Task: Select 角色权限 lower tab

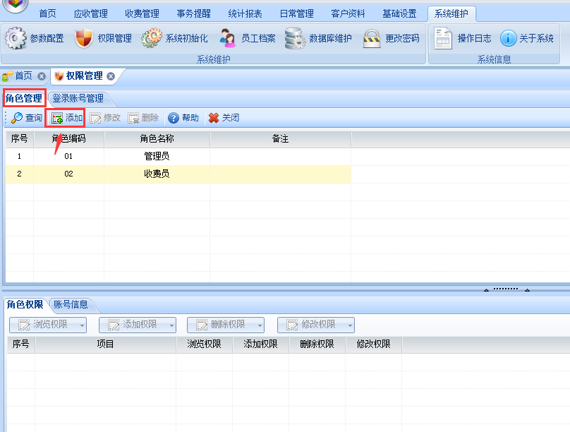Action: coord(25,304)
